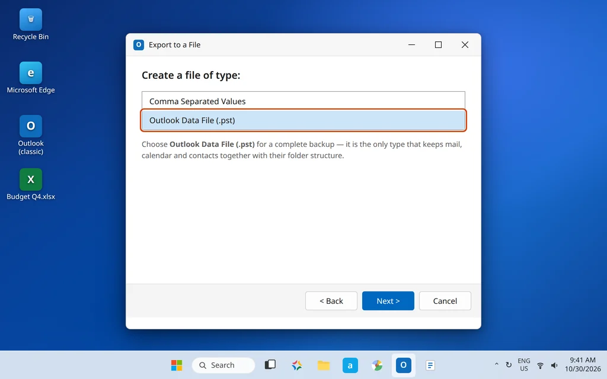Change the ENG US input language
Viewport: 607px width, 379px height.
point(524,365)
